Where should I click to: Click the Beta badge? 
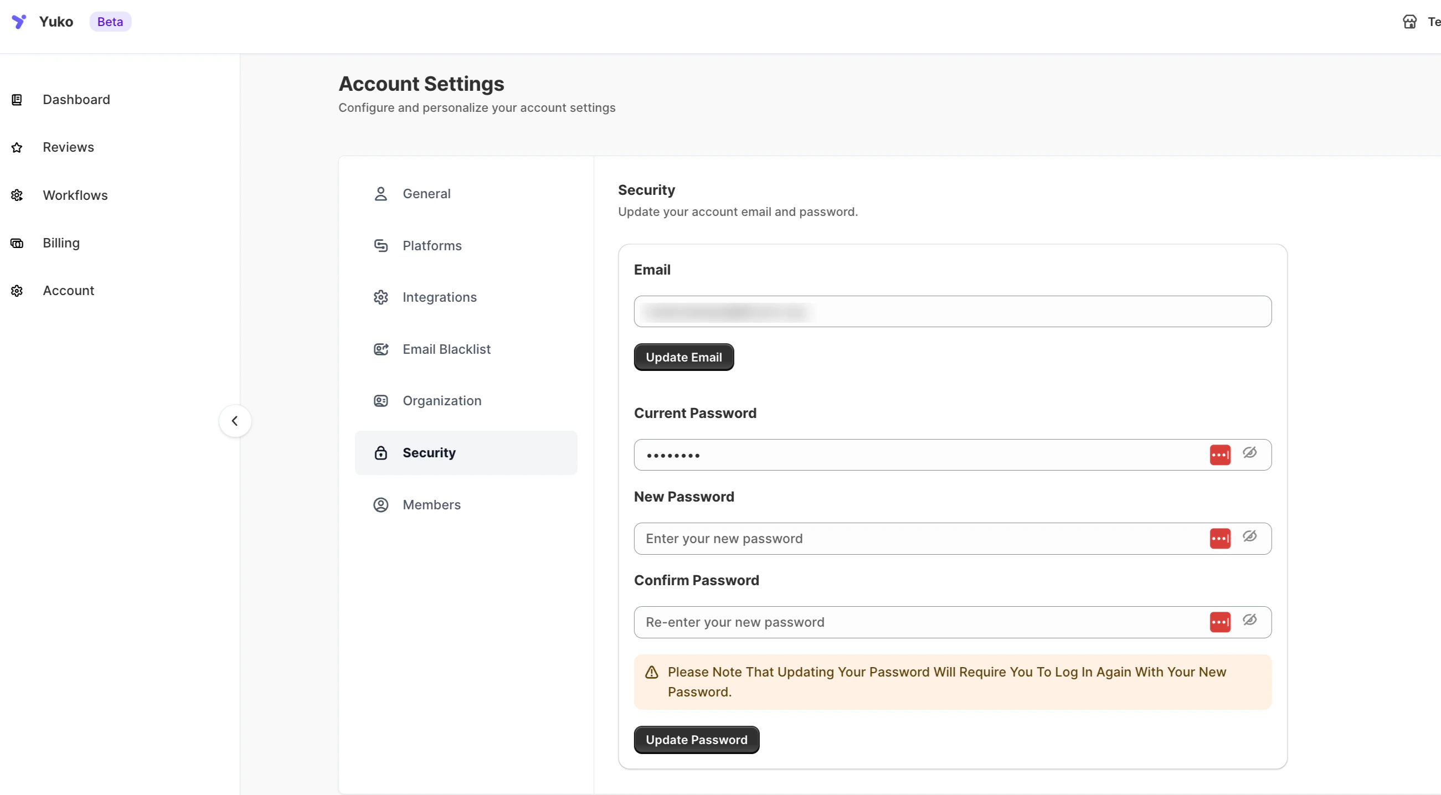coord(110,22)
